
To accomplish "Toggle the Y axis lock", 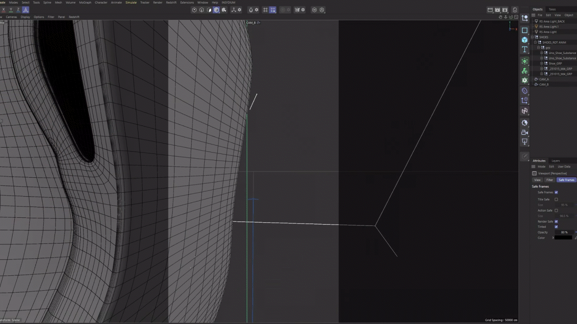I will coord(11,10).
